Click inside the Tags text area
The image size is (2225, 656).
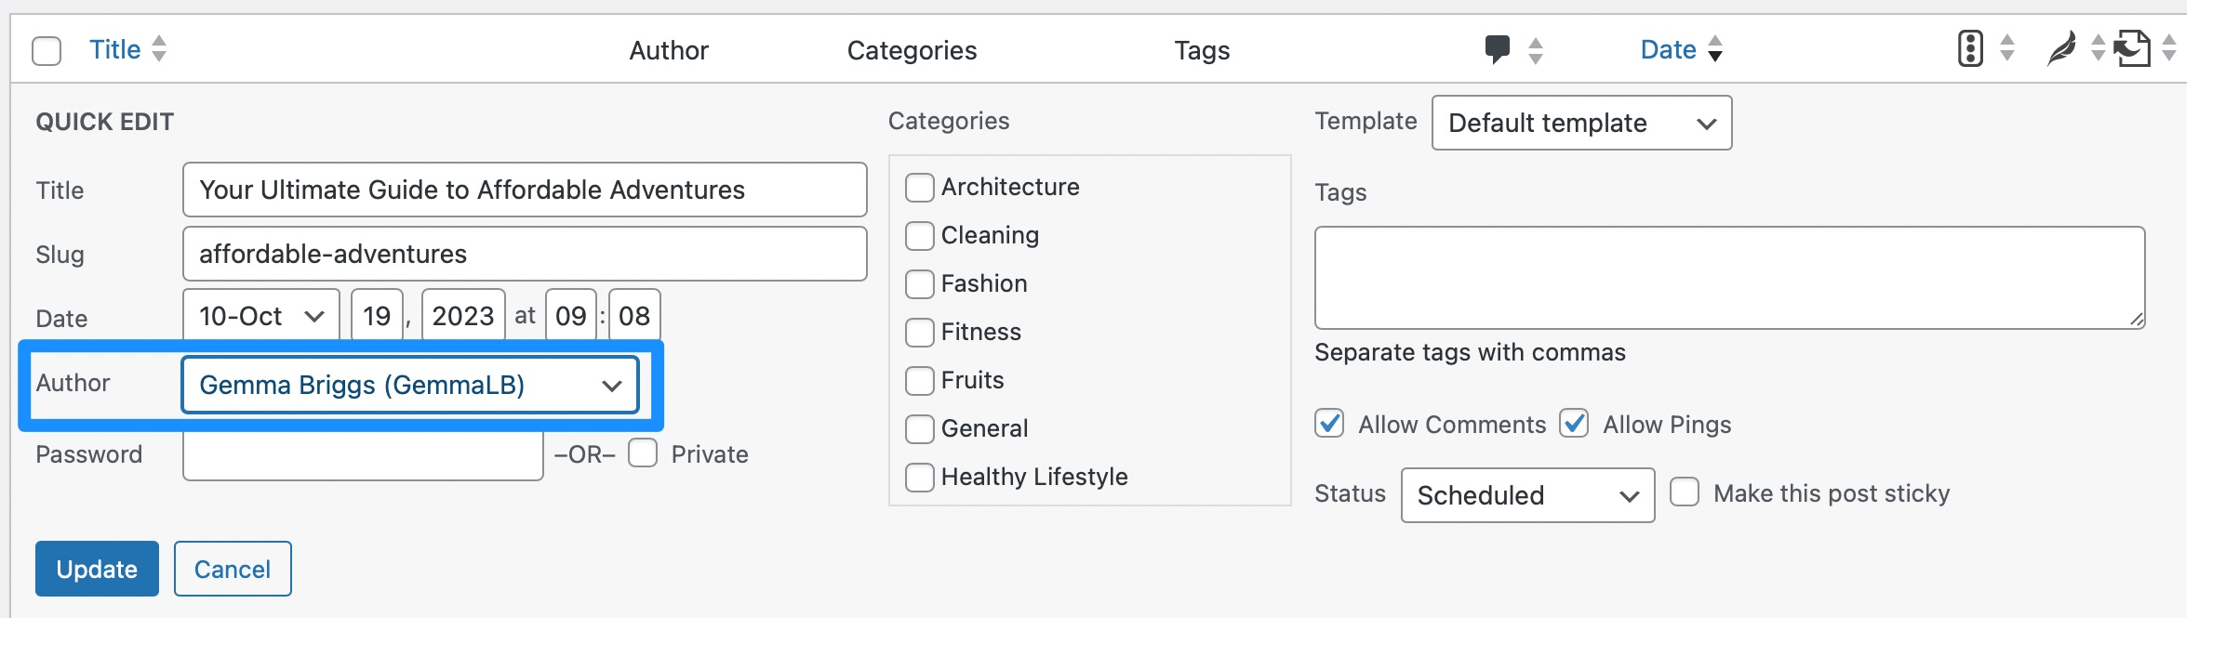coord(1728,274)
